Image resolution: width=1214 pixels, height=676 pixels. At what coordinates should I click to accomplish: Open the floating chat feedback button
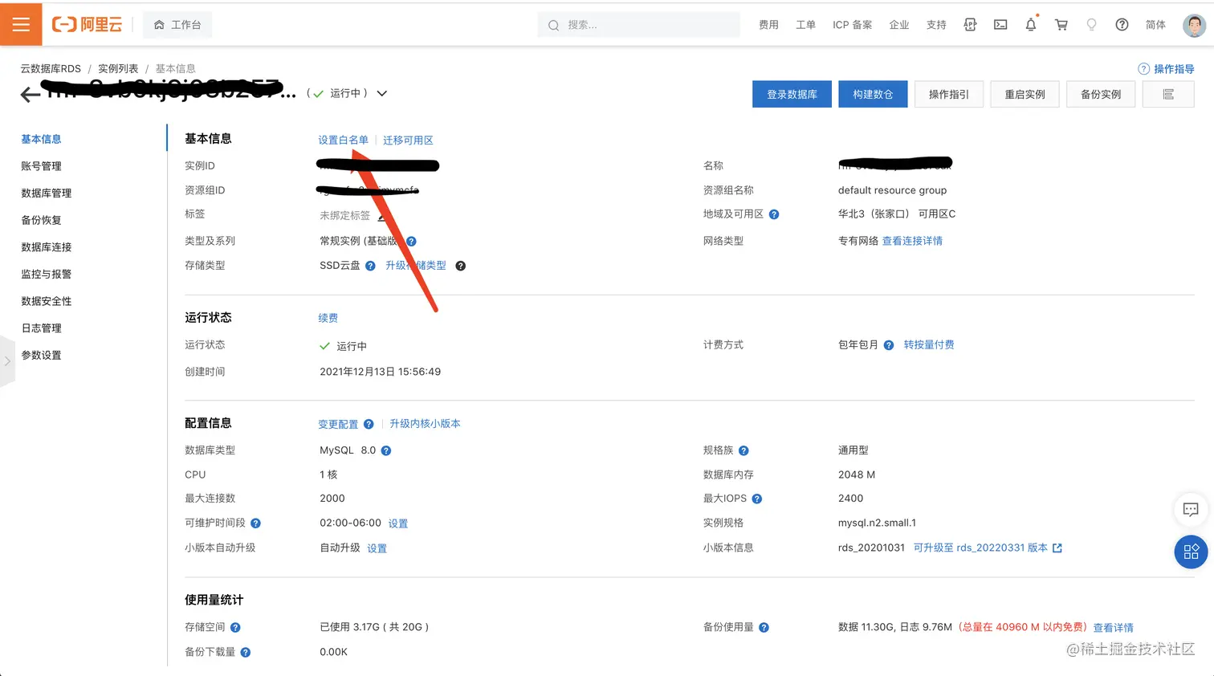click(1191, 509)
